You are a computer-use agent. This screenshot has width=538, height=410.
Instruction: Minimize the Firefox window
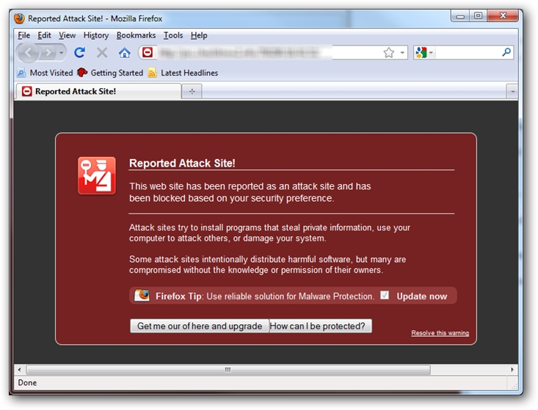click(x=460, y=16)
